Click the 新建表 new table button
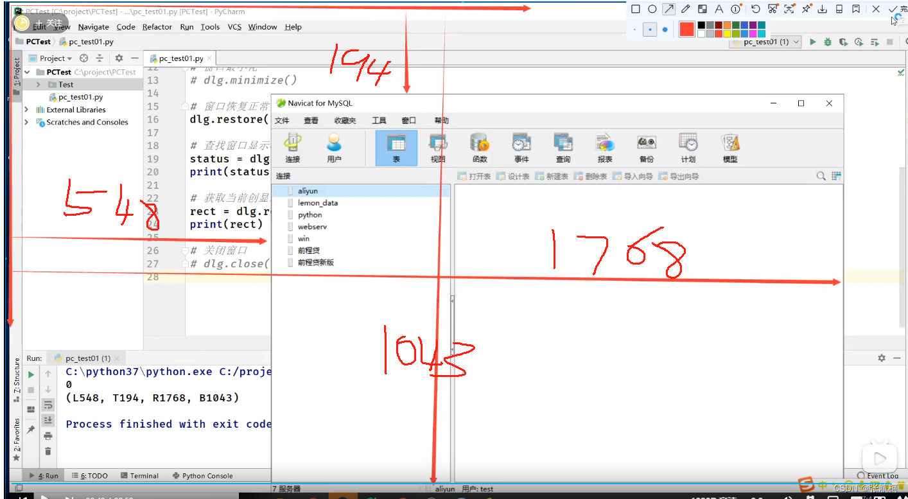 click(552, 177)
